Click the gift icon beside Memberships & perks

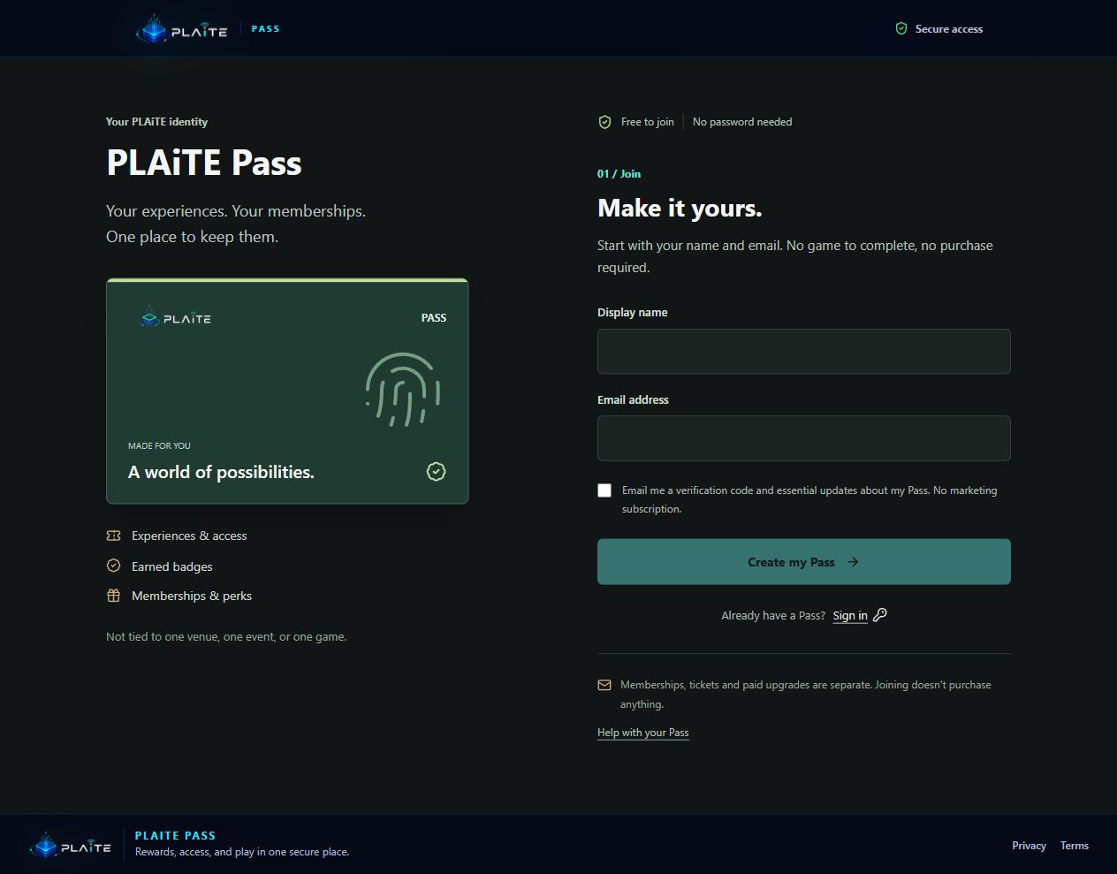[x=113, y=596]
